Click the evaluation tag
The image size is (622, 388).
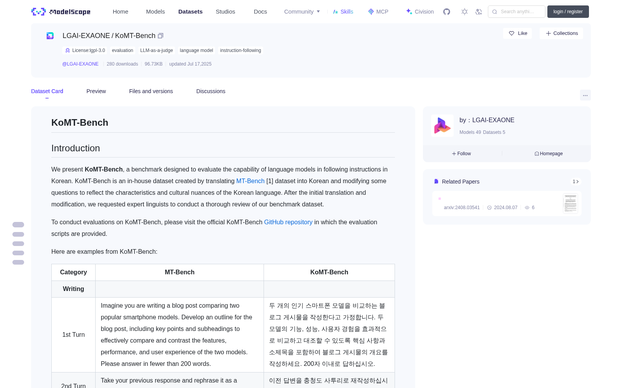click(x=122, y=50)
